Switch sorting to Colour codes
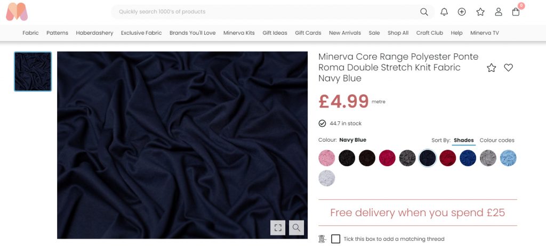Viewport: 546px width, 246px height. coord(497,141)
